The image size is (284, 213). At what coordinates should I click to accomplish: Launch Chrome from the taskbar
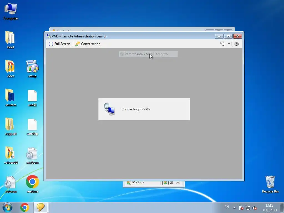[25, 207]
